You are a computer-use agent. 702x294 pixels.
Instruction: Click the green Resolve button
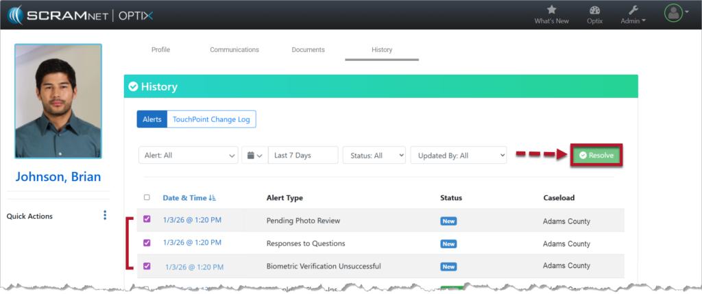click(x=596, y=156)
